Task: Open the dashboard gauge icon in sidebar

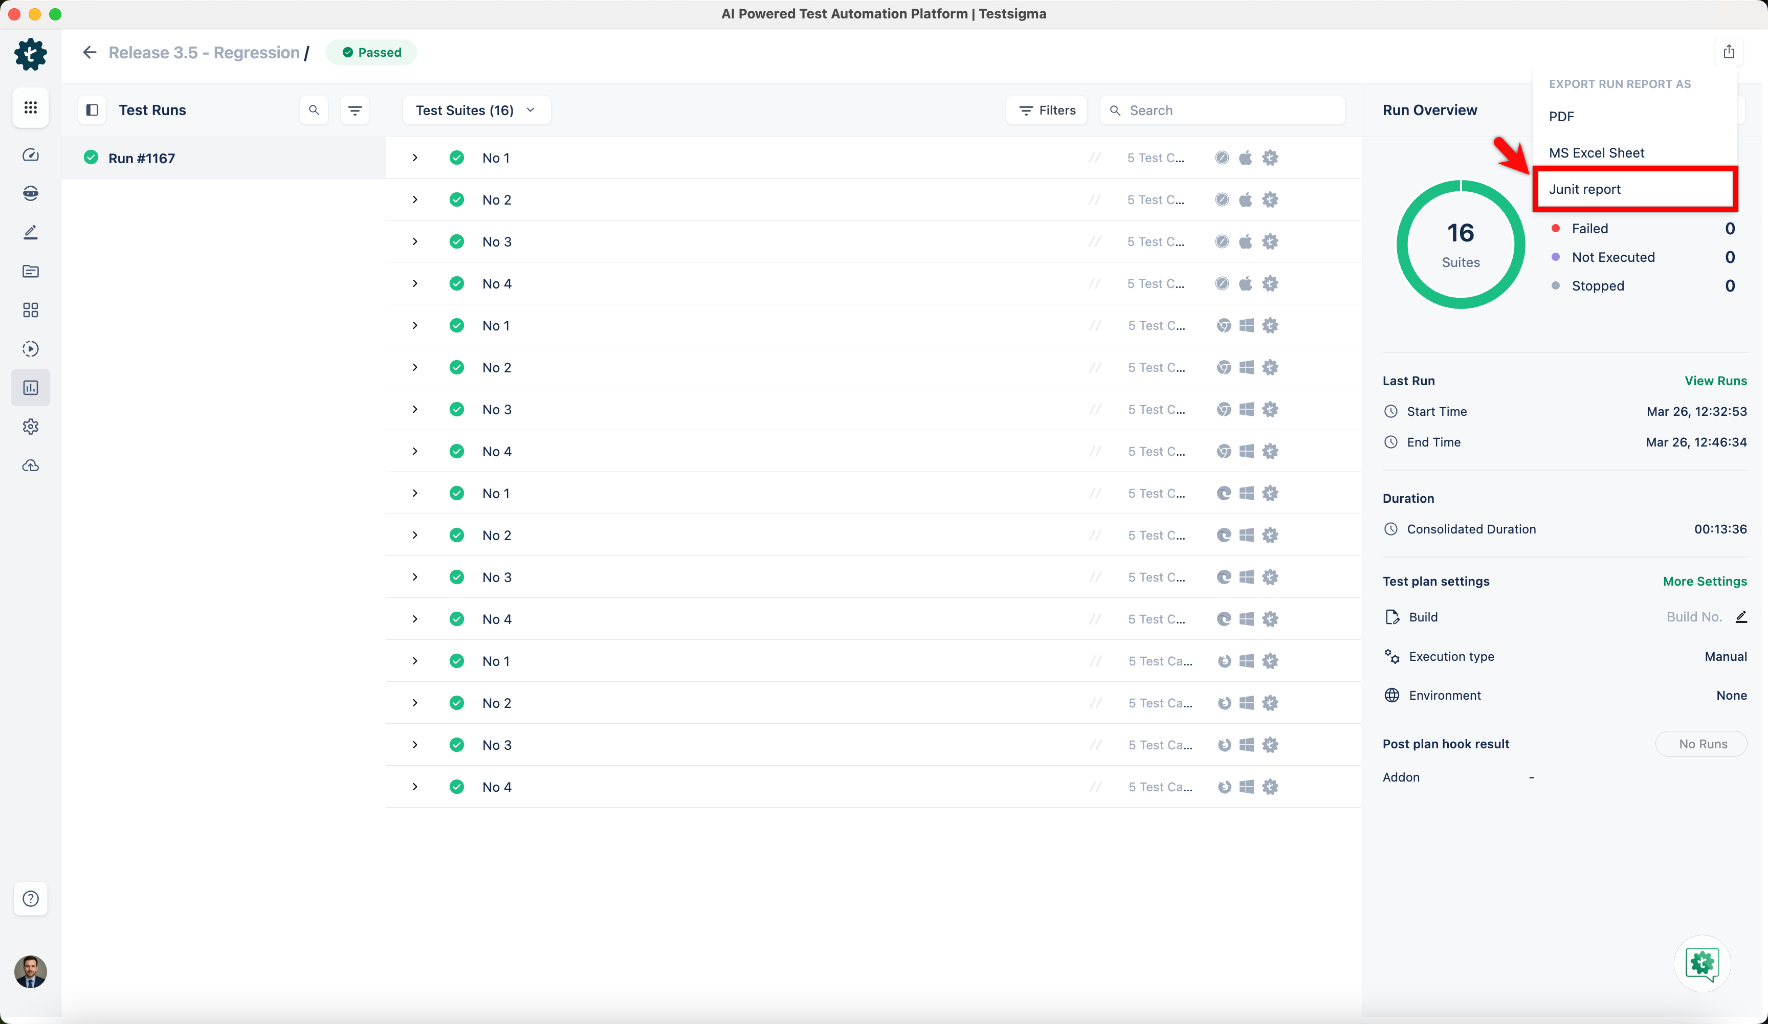Action: coord(30,155)
